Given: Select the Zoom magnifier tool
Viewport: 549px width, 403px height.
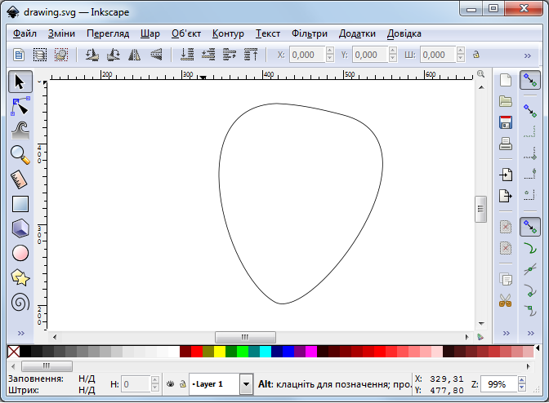Looking at the screenshot, I should 20,153.
